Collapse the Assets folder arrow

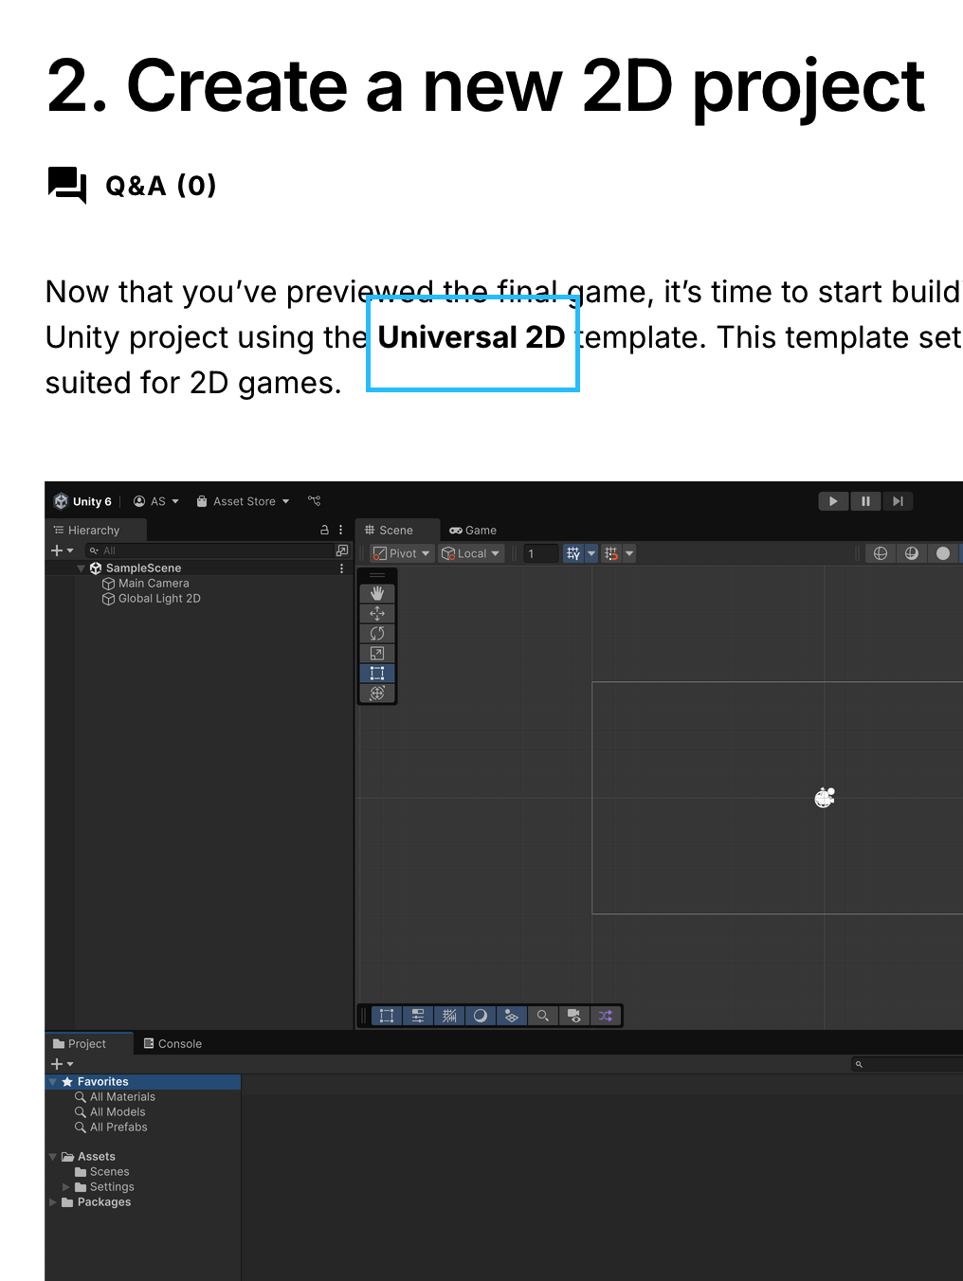click(x=53, y=1157)
